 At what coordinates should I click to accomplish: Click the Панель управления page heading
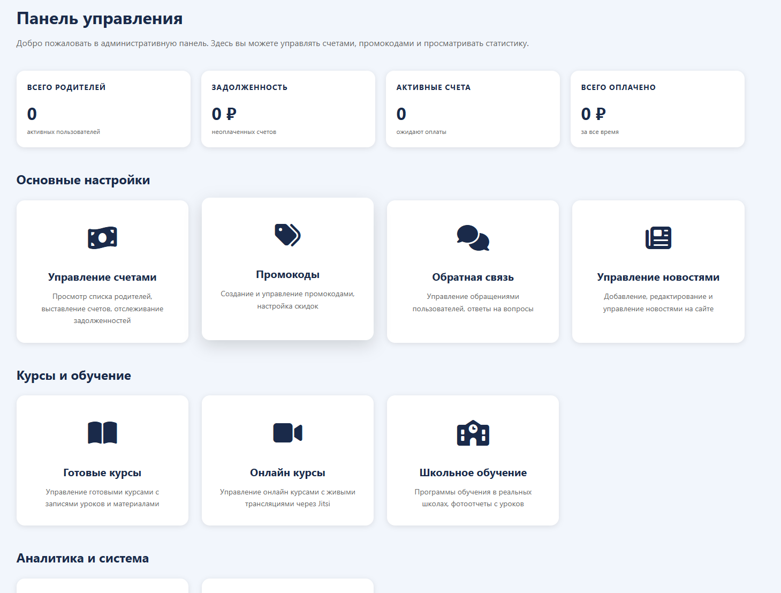coord(100,19)
